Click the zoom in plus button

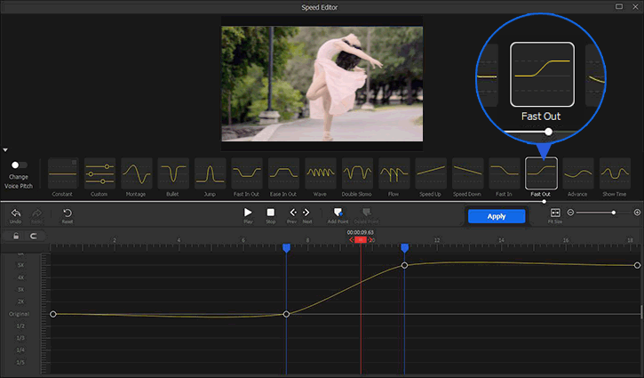[x=637, y=213]
